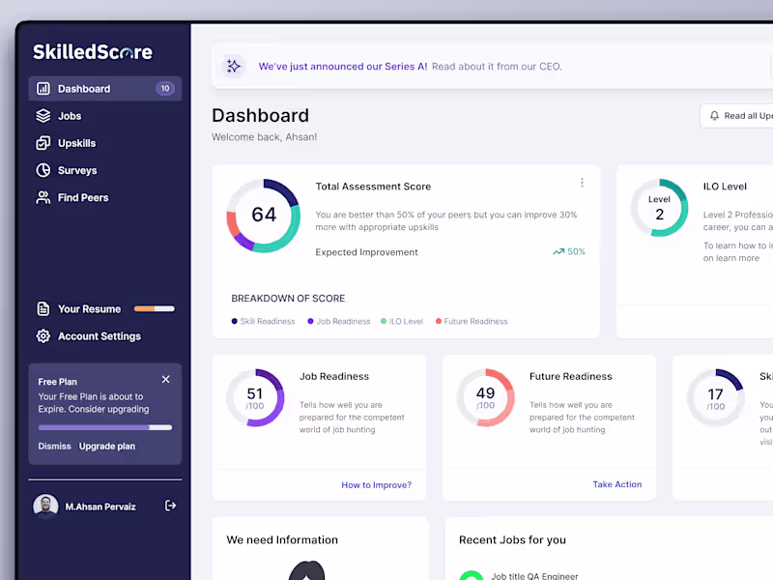The height and width of the screenshot is (580, 773).
Task: Click the resume completion progress bar
Action: tap(153, 308)
